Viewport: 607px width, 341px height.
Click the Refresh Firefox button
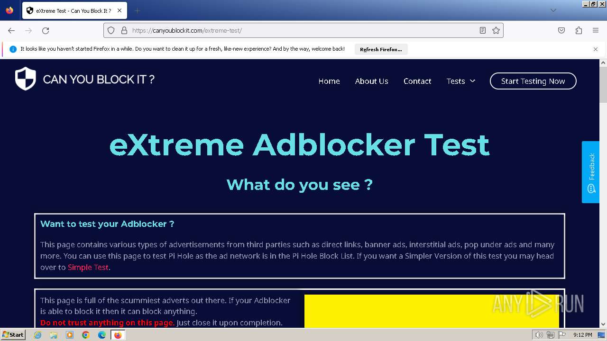(x=381, y=49)
